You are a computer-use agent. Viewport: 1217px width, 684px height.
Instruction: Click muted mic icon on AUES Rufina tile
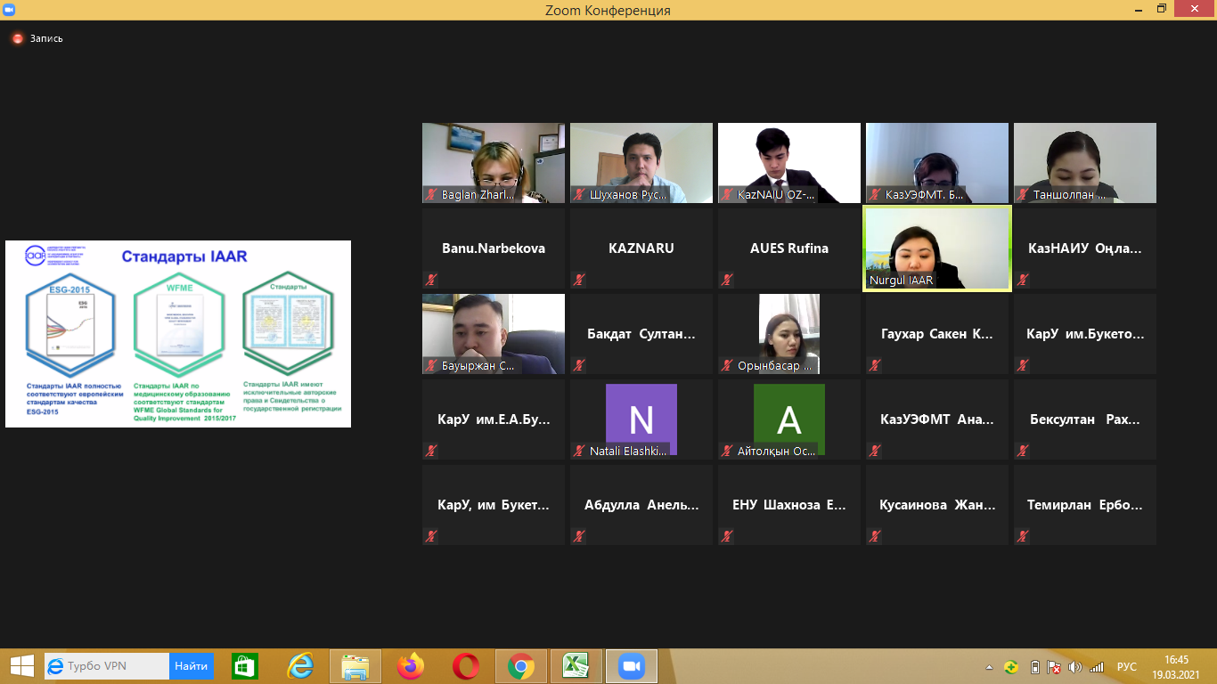click(x=728, y=280)
